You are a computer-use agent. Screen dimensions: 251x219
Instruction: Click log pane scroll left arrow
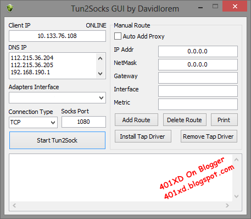(x=14, y=205)
